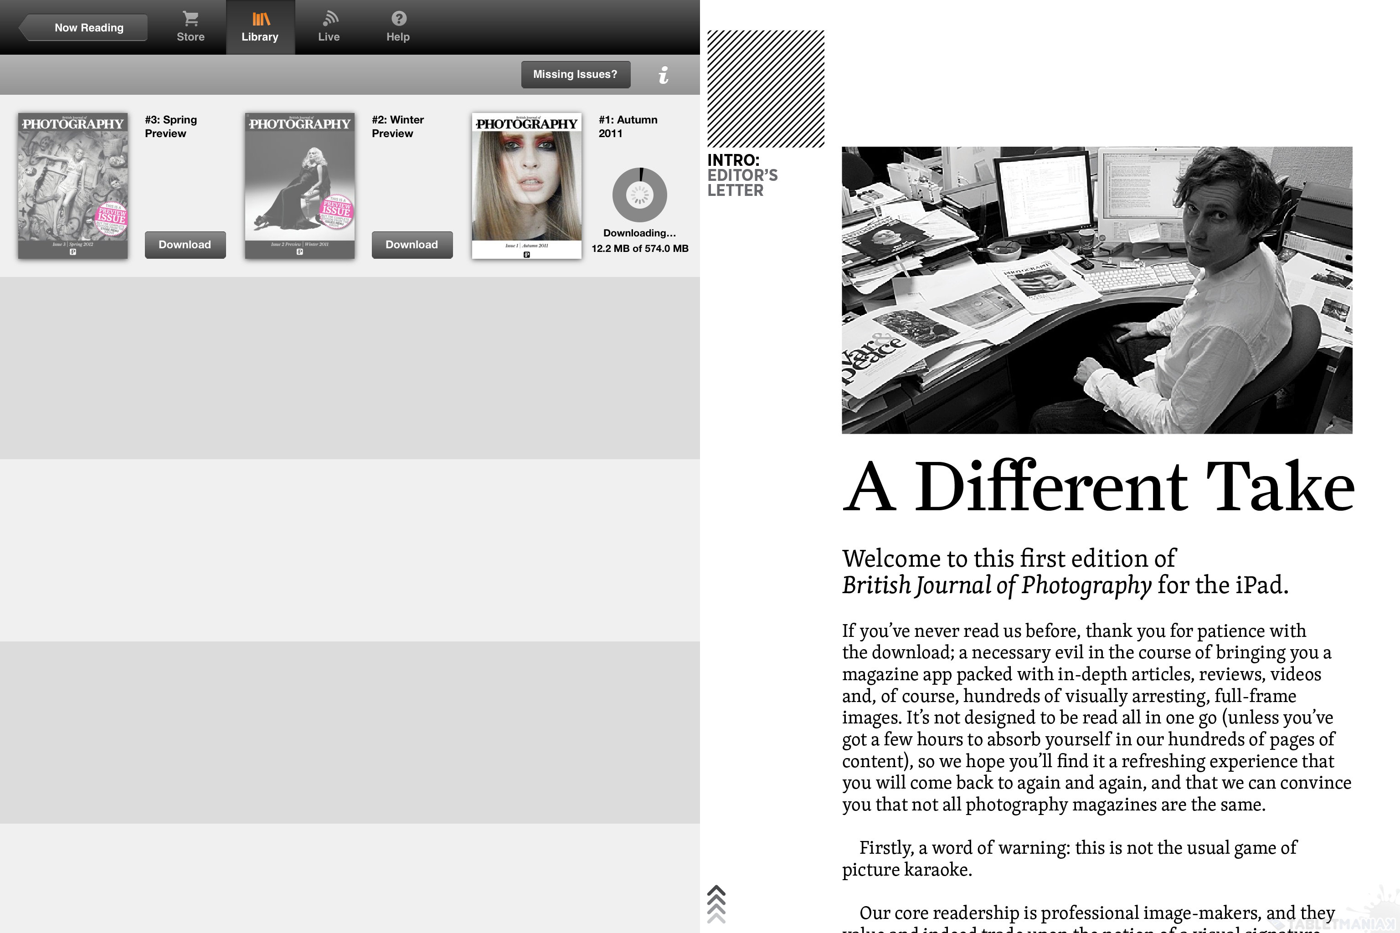Select the '#1: Autumn 2011' title label
The image size is (1400, 933).
(628, 126)
